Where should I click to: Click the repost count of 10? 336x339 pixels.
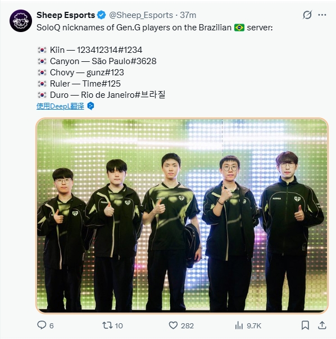click(x=119, y=326)
